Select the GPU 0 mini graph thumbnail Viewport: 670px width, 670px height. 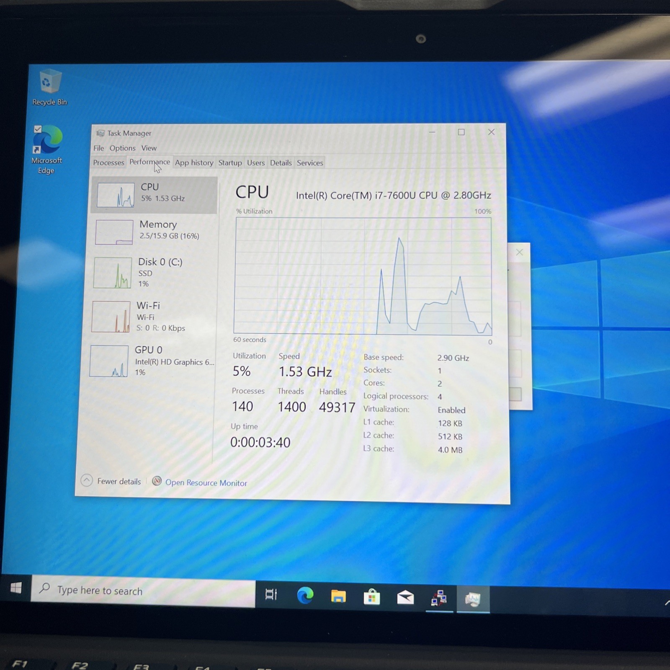tap(109, 361)
